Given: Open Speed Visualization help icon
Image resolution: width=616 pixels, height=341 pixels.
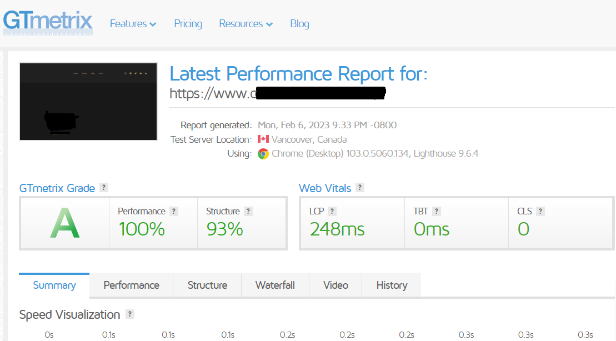Looking at the screenshot, I should pos(130,314).
